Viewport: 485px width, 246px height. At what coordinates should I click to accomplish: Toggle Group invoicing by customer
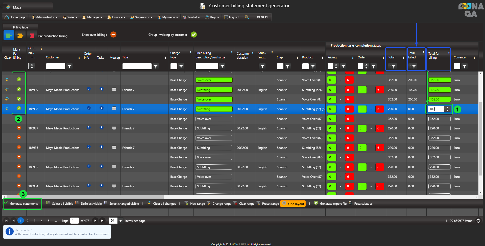click(194, 34)
